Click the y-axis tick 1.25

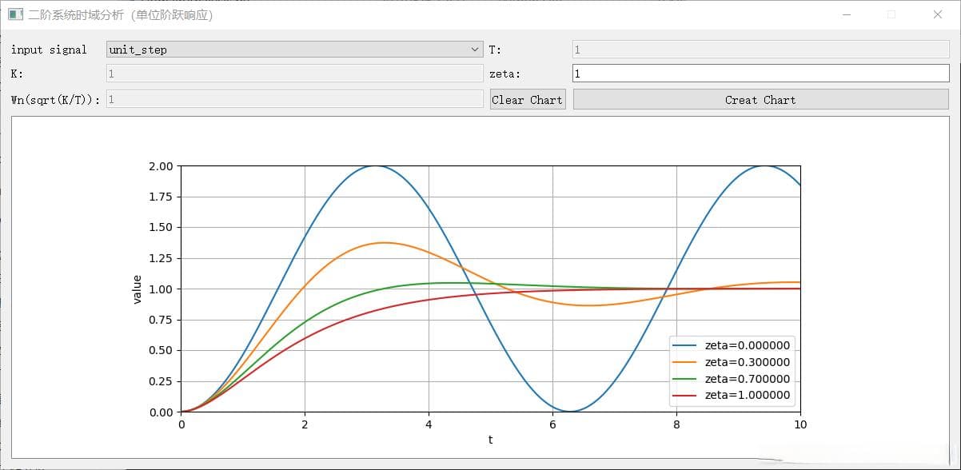pyautogui.click(x=161, y=258)
